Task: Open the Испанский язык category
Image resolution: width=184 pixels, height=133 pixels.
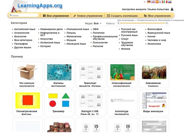Action: pyautogui.click(x=50, y=42)
